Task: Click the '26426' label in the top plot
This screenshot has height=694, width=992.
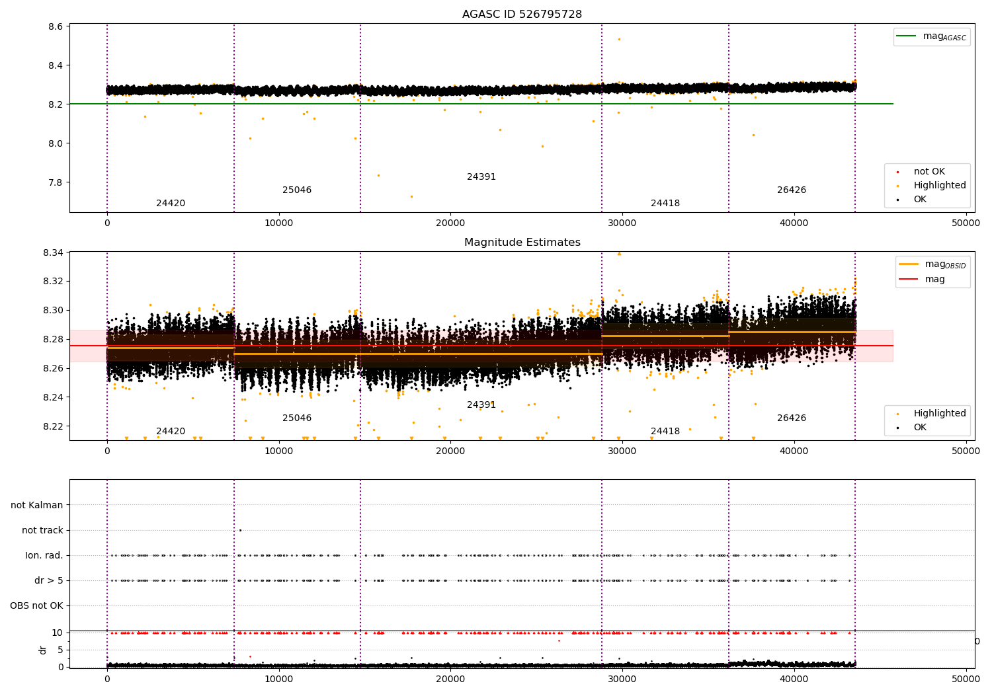Action: (x=792, y=190)
